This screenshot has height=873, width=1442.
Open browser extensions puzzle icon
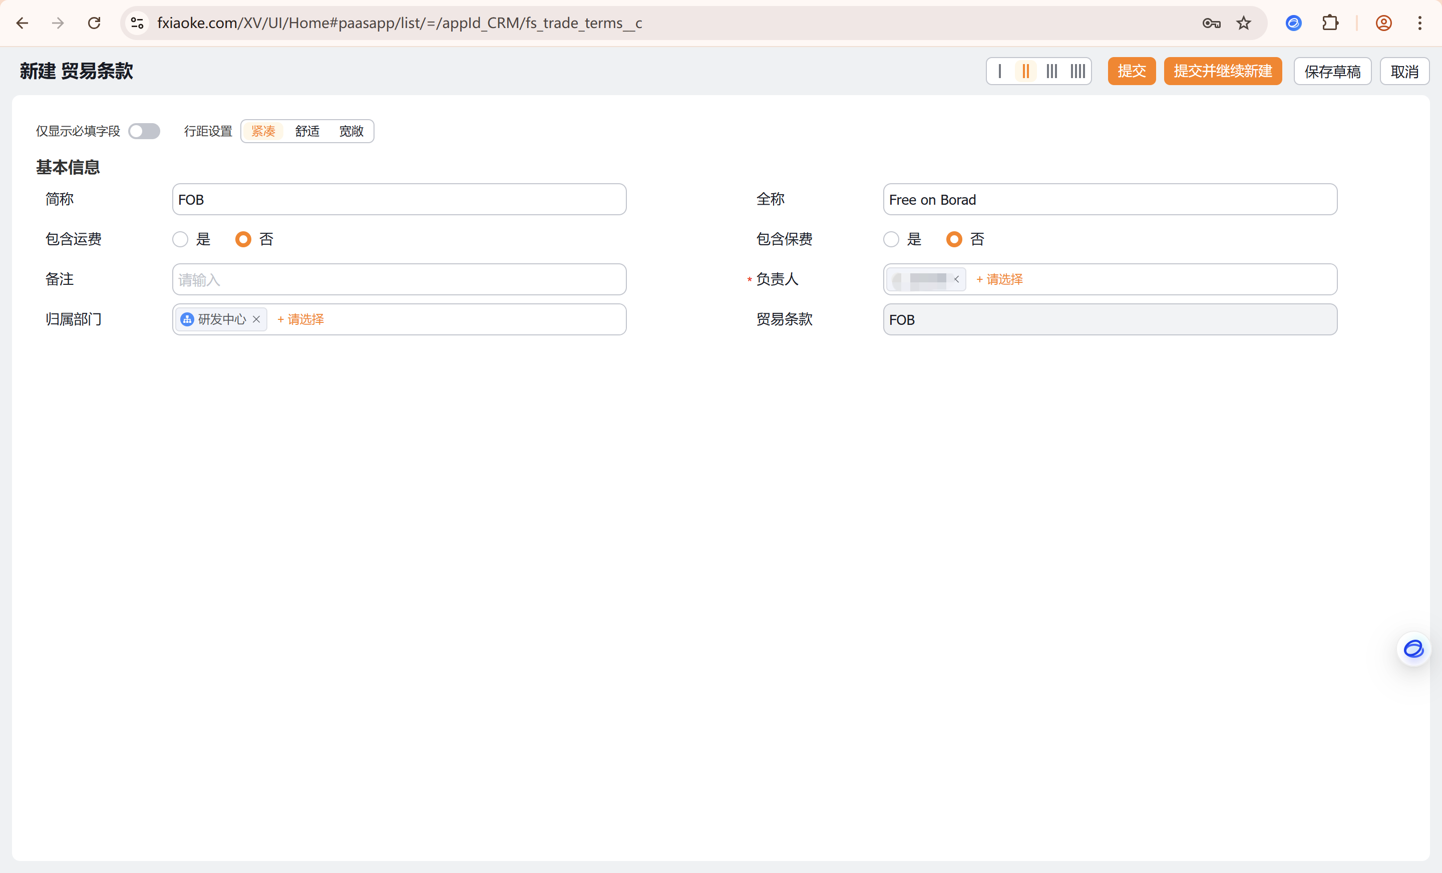[1330, 24]
